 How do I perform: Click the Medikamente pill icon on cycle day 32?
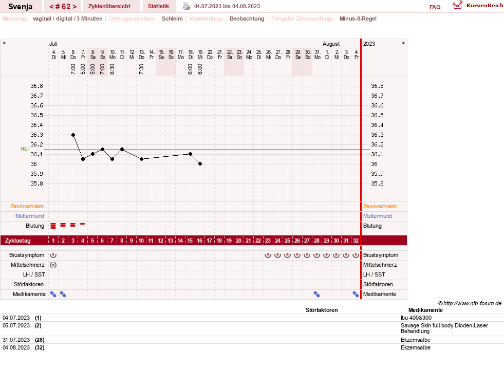click(x=356, y=294)
